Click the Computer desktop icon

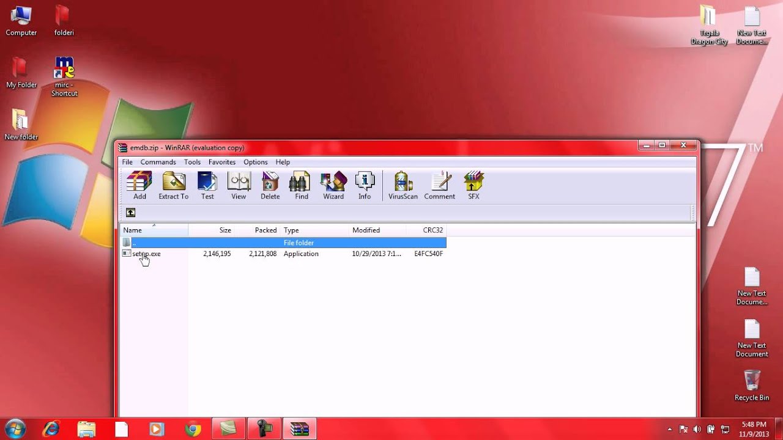pos(21,21)
